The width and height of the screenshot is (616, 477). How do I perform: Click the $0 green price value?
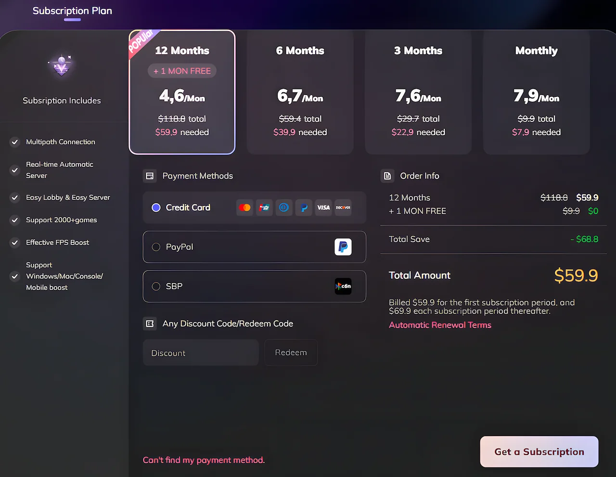pos(593,211)
